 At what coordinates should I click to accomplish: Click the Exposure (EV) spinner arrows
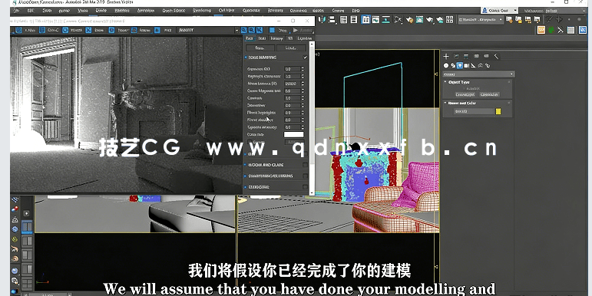303,69
